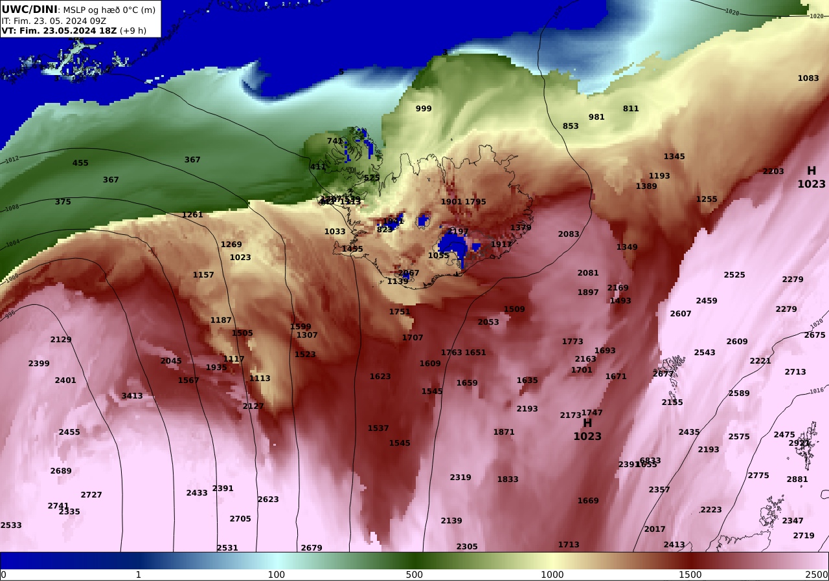Click the valid time line 'VT: Fim. 23.05.2024 18Z'
This screenshot has width=829, height=581.
click(x=59, y=30)
